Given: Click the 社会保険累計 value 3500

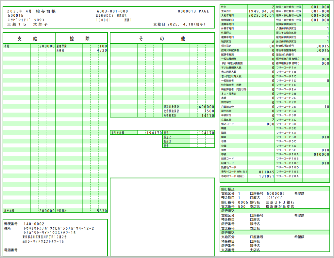Looking at the screenshot, I should click(209, 111).
